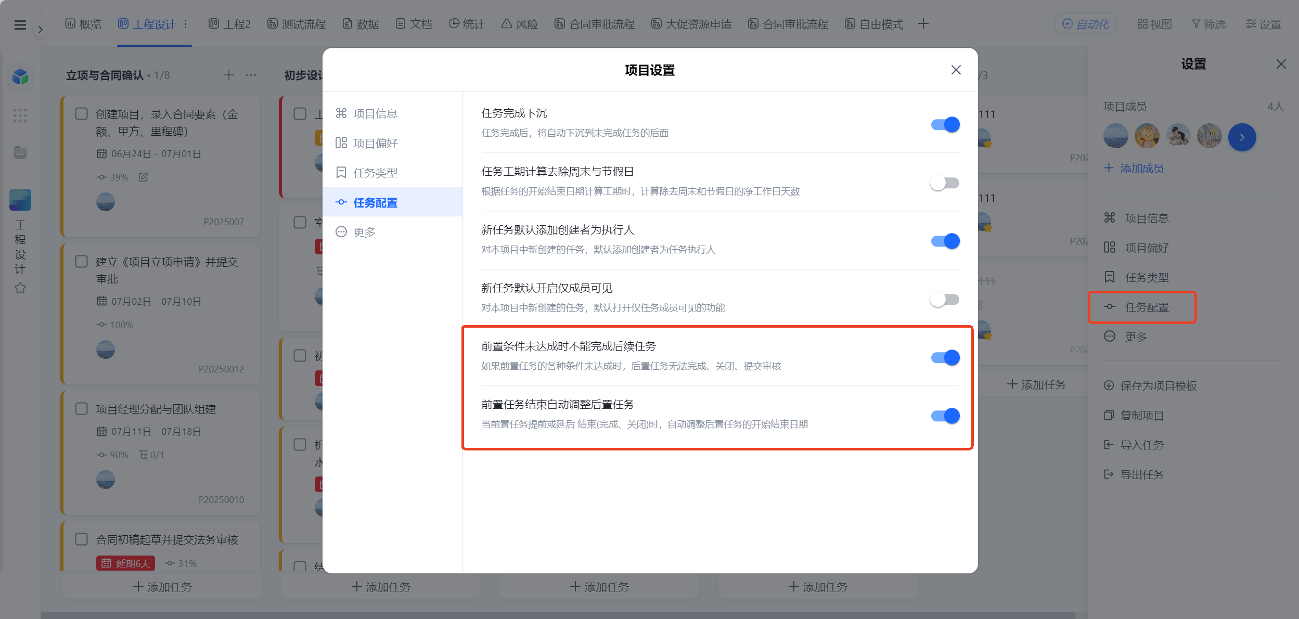Click the first project member avatar
This screenshot has height=619, width=1299.
tap(1116, 136)
